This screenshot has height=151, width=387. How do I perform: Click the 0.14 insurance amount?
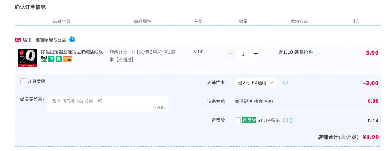point(373,120)
